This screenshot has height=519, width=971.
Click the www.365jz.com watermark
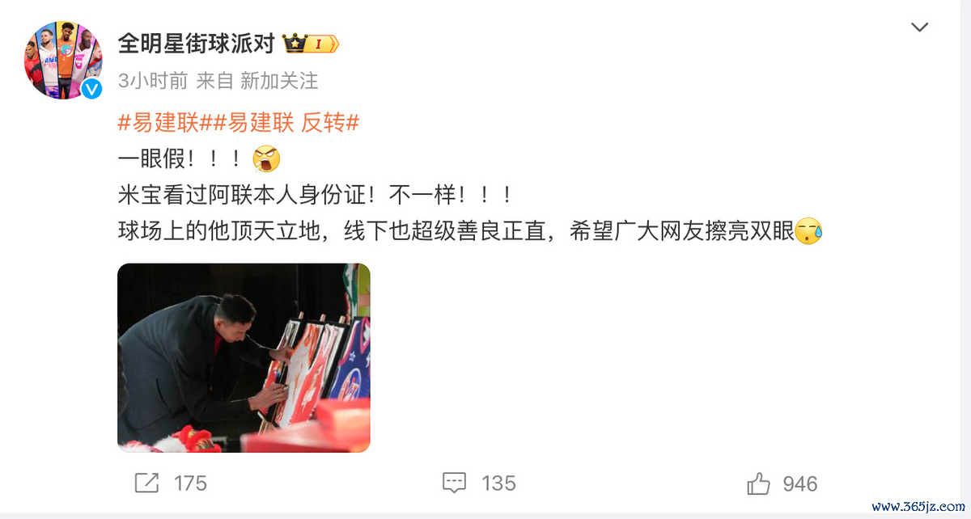pyautogui.click(x=919, y=507)
